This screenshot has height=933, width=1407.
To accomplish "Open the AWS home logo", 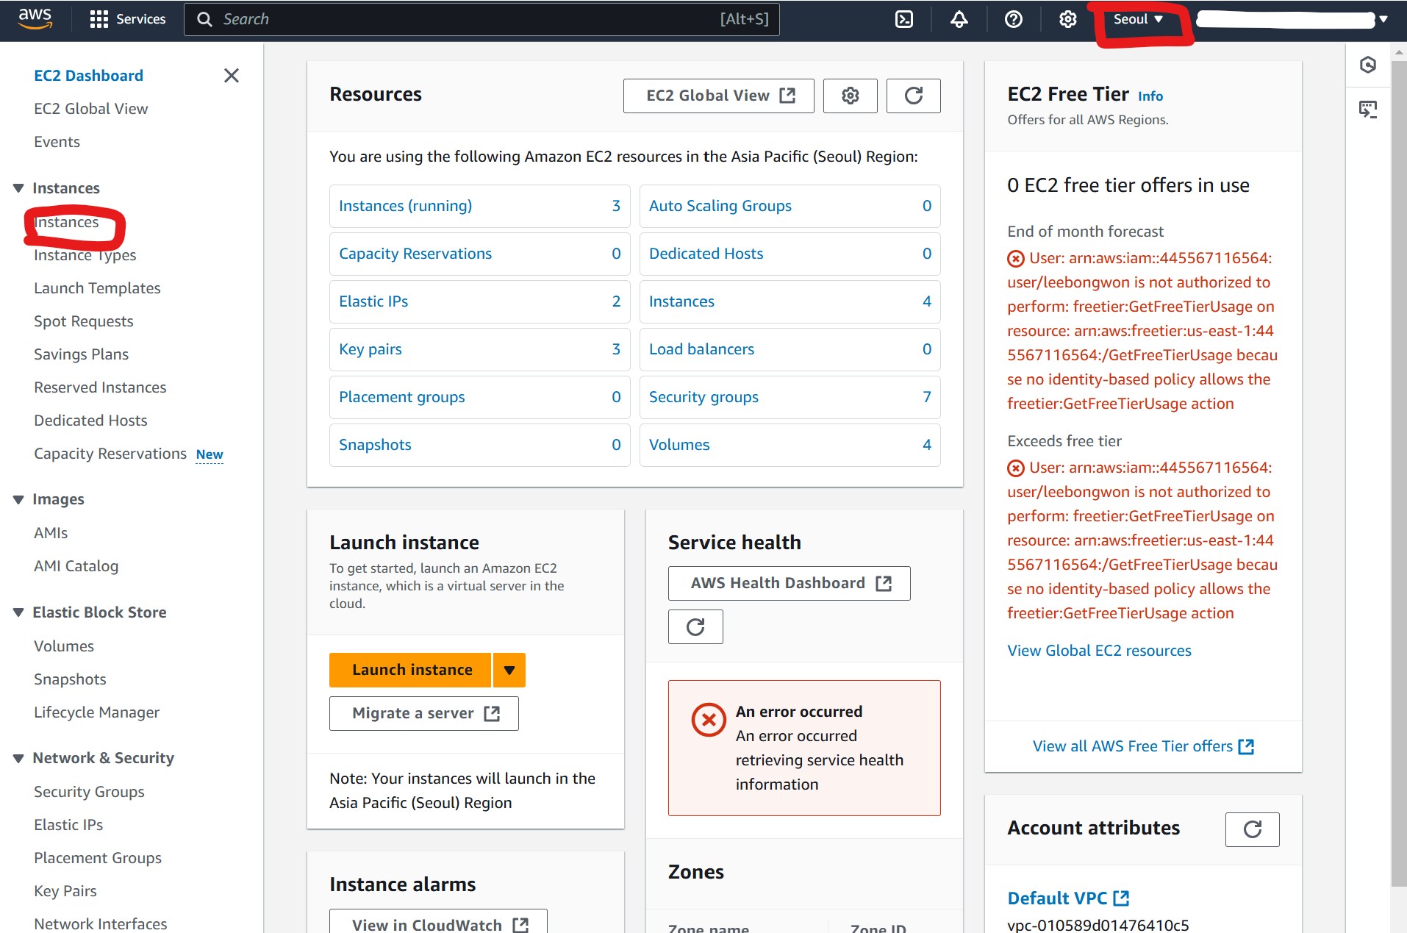I will click(35, 18).
